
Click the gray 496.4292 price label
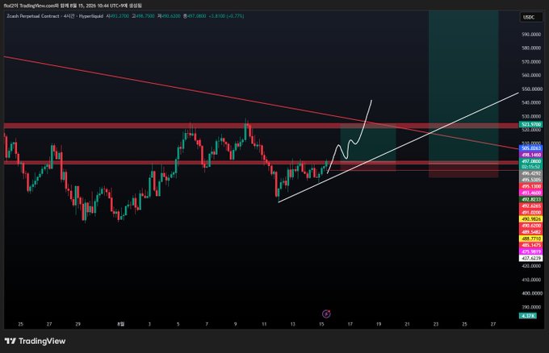tap(530, 173)
